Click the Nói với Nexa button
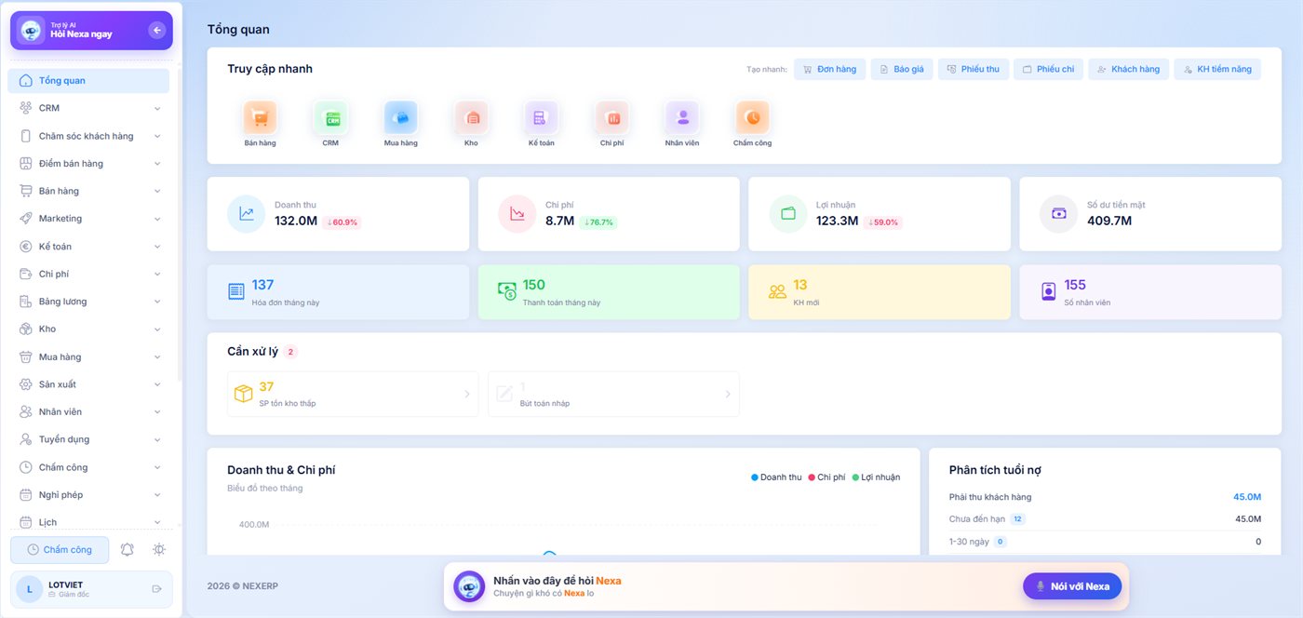Screen dimensions: 1303x618 (x=1072, y=586)
